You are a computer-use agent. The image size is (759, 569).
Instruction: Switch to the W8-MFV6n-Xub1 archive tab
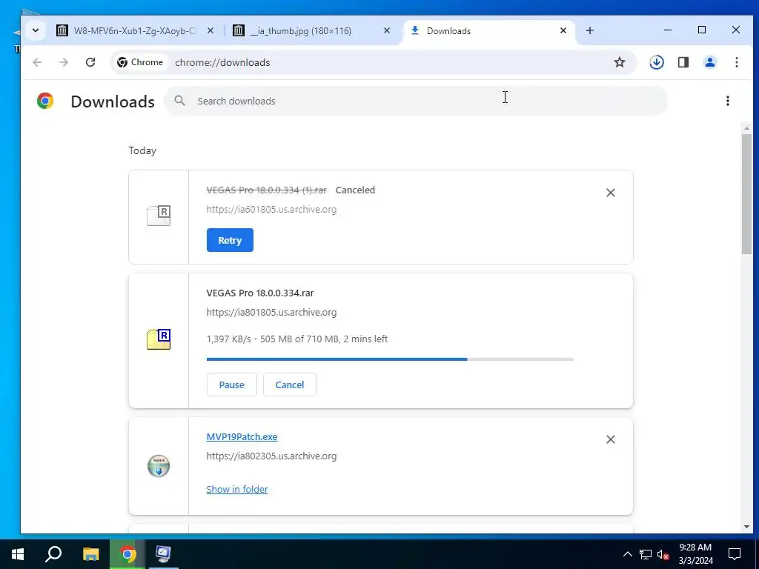coord(136,30)
